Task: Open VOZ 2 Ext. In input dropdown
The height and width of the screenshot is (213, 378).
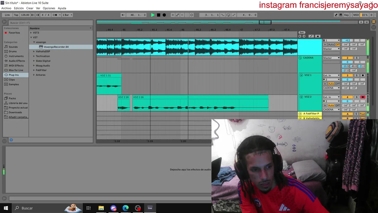Action: click(x=331, y=97)
